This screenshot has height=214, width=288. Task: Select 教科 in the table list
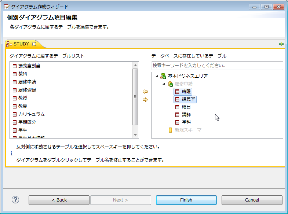[x=23, y=74]
